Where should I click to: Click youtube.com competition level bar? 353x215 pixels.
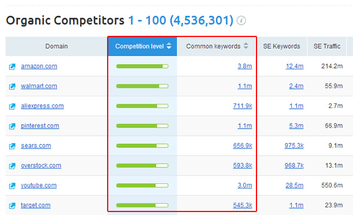pyautogui.click(x=142, y=185)
